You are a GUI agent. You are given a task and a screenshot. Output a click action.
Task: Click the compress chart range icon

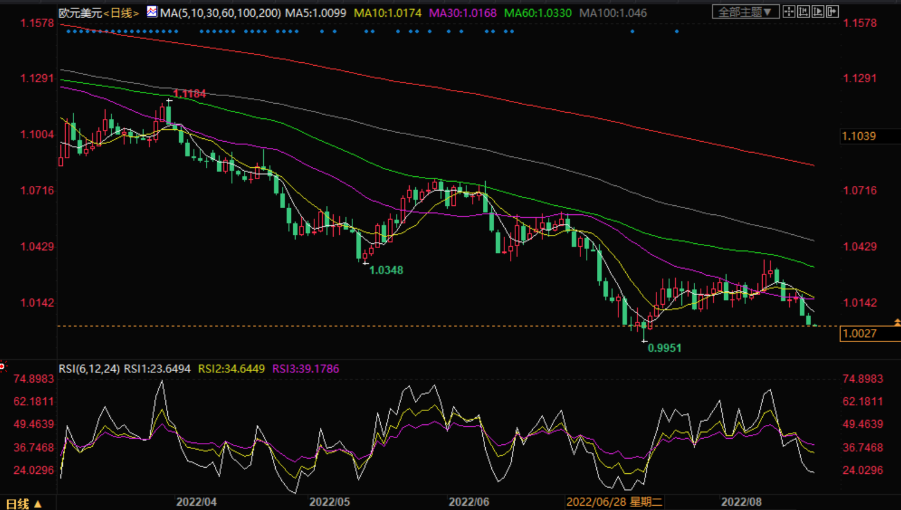[803, 12]
